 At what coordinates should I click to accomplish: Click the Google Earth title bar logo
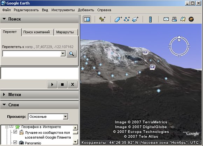click(x=3, y=3)
